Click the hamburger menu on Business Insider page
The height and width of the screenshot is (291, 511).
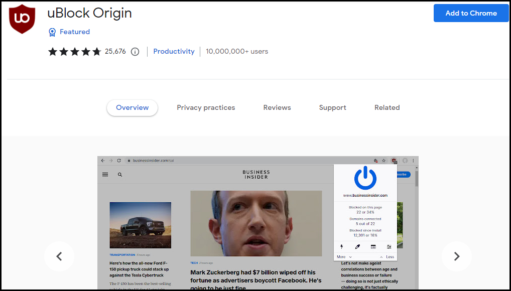coord(105,175)
